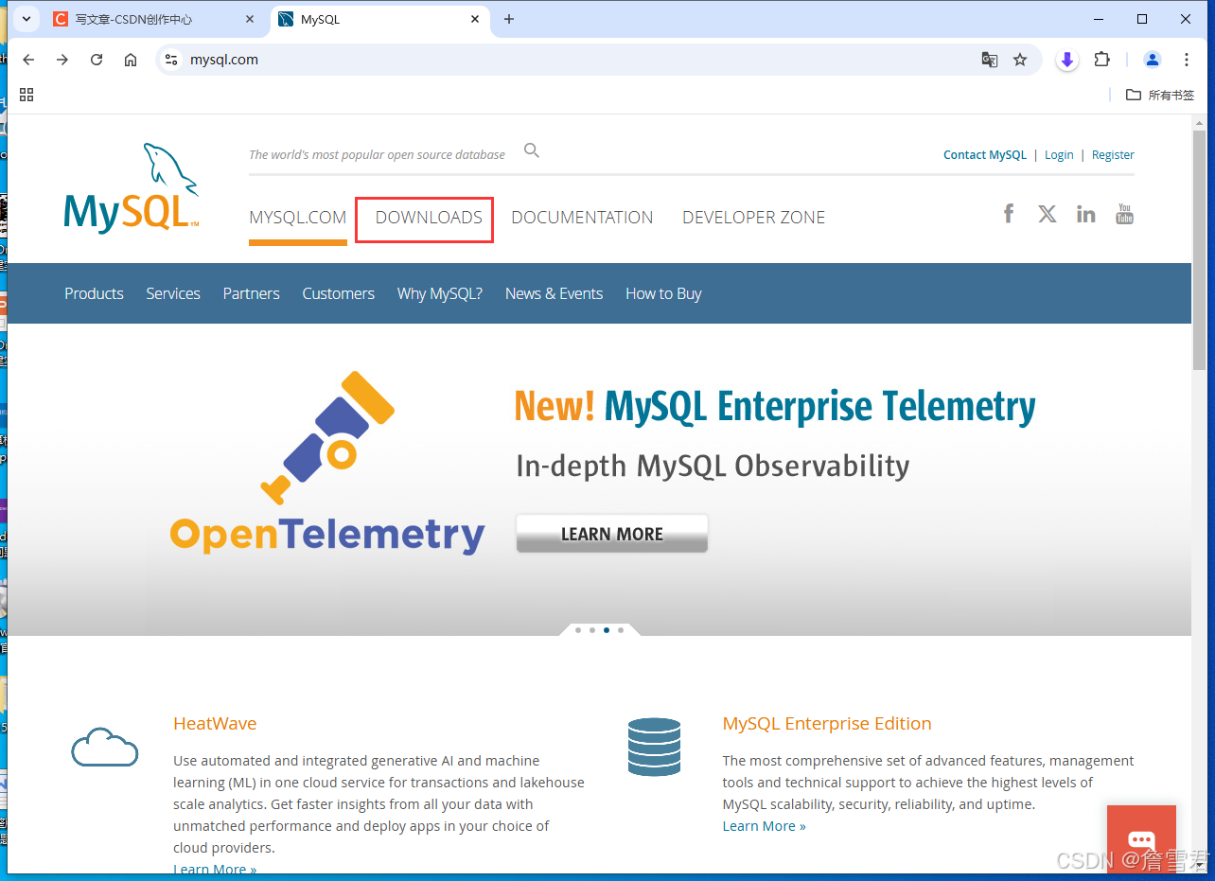
Task: Open the tab search dropdown arrow
Action: [x=26, y=19]
